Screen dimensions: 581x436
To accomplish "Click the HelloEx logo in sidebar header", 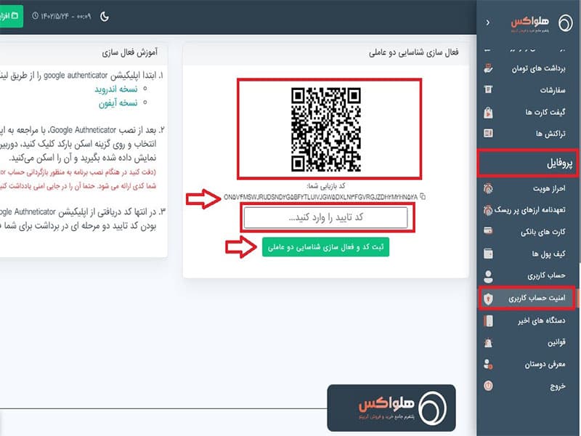I will pos(542,23).
